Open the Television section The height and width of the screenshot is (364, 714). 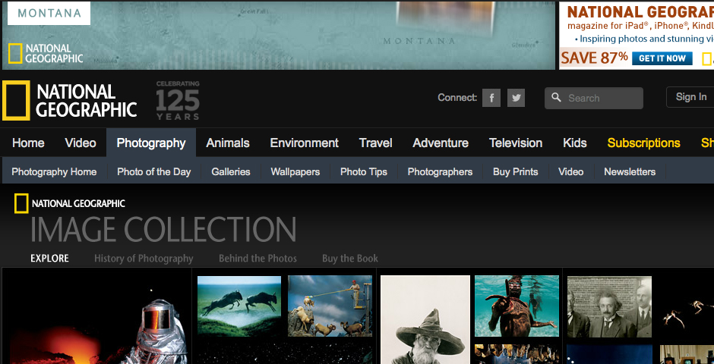[516, 143]
